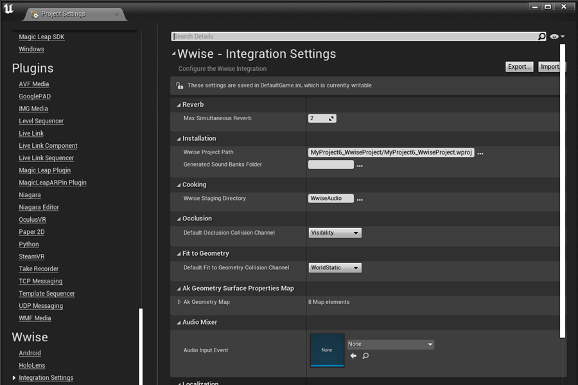Click the WwiseAudio staging directory field

tap(331, 199)
